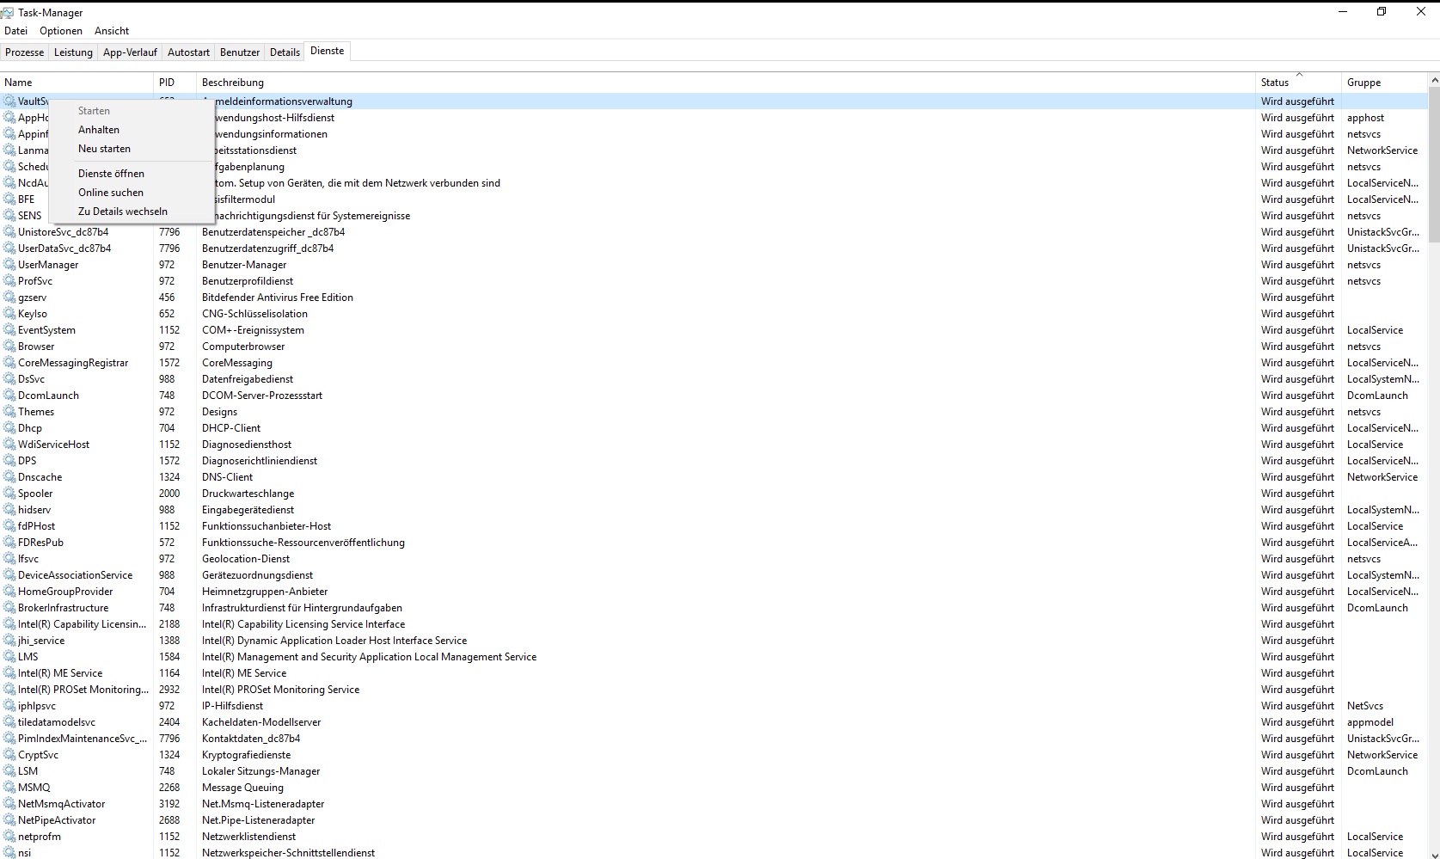Click the service icon next to netprofm

click(9, 837)
